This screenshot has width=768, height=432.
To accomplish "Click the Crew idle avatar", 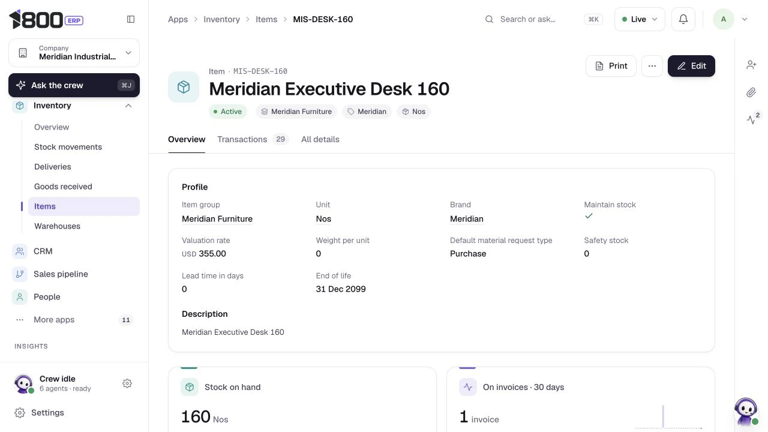I will point(23,383).
